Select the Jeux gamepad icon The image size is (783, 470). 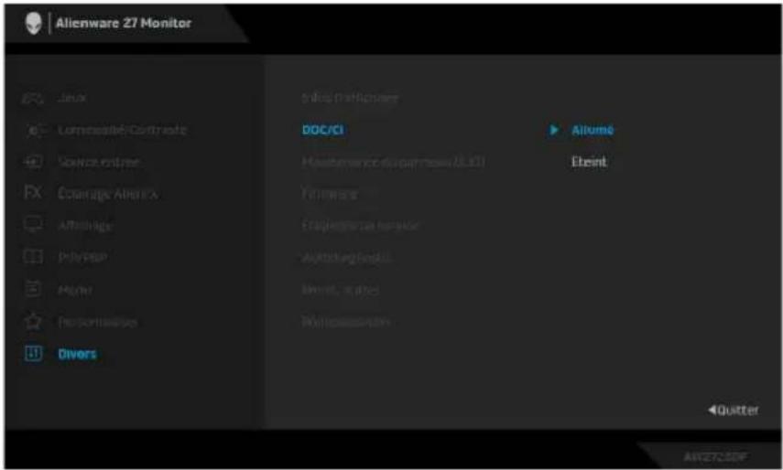coord(34,98)
